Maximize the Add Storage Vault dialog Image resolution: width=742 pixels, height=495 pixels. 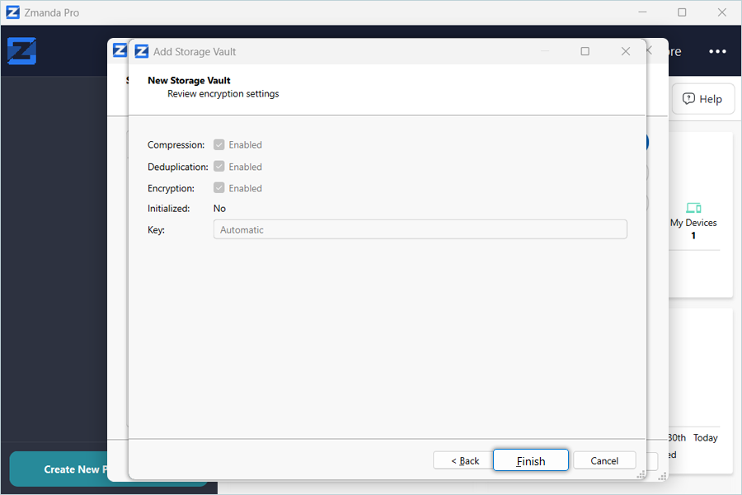[585, 51]
